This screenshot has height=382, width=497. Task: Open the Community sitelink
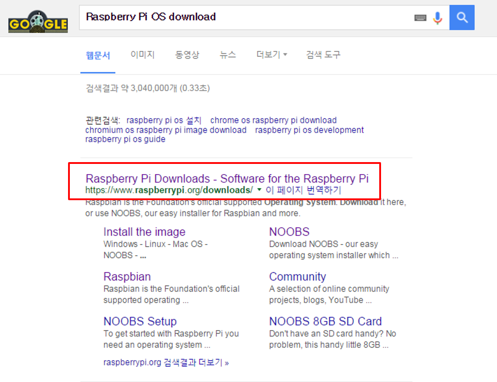point(297,276)
